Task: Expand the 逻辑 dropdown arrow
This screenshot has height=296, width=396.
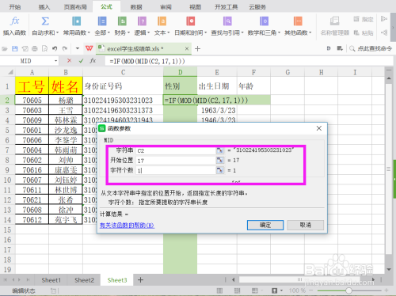Action: [148, 33]
